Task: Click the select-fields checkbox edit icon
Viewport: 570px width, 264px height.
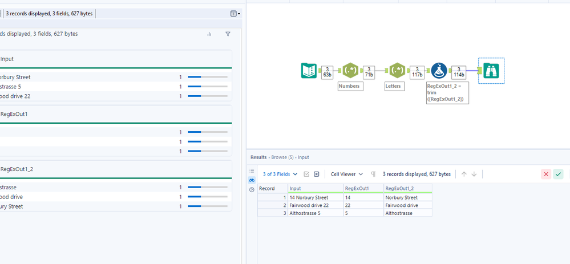Action: point(306,174)
